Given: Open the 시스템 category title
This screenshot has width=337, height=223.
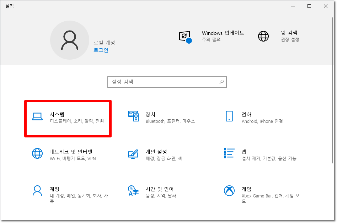Looking at the screenshot, I should (57, 114).
